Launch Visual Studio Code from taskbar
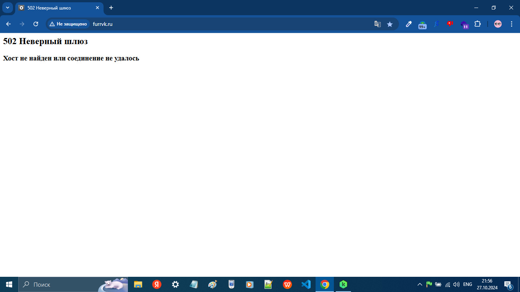The height and width of the screenshot is (292, 520). pos(306,284)
